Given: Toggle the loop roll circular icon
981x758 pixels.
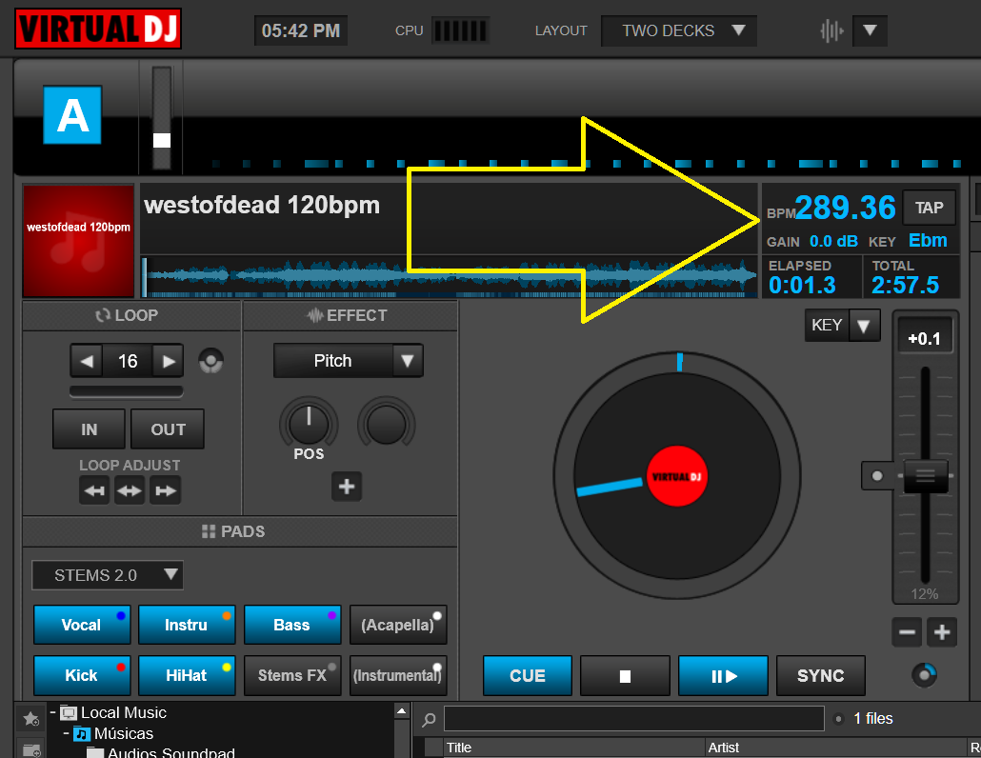Looking at the screenshot, I should (x=210, y=361).
